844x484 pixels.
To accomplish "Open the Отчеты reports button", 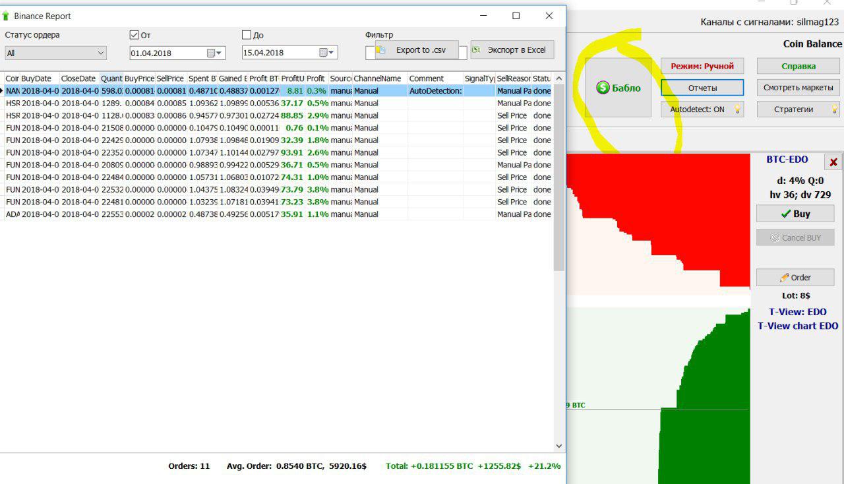I will click(x=702, y=88).
